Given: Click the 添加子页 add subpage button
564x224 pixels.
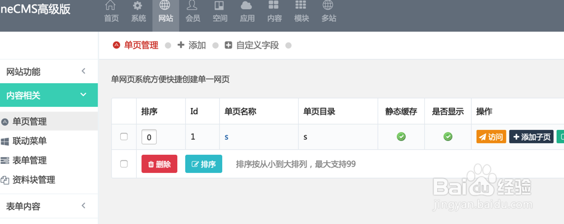Looking at the screenshot, I should [531, 137].
